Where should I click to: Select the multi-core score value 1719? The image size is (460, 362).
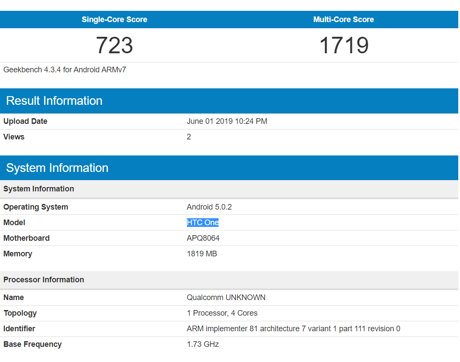coord(344,45)
